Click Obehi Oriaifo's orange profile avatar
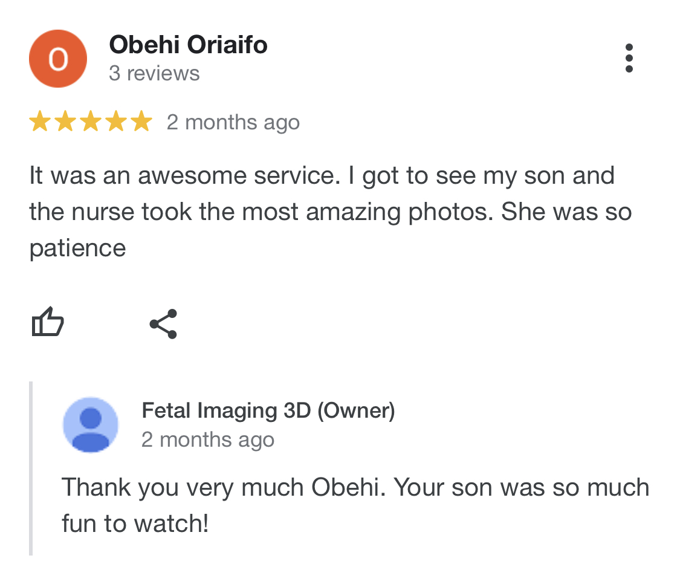 (58, 59)
